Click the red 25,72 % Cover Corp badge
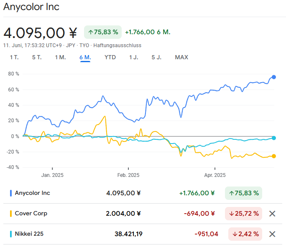This screenshot has width=286, height=247. coord(243,214)
